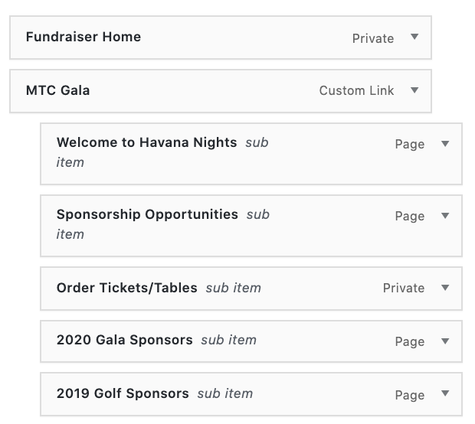Expand the Fundraiser Home menu item arrow

(414, 37)
